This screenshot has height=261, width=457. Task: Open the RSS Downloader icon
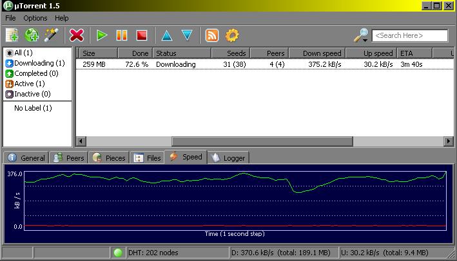(212, 35)
